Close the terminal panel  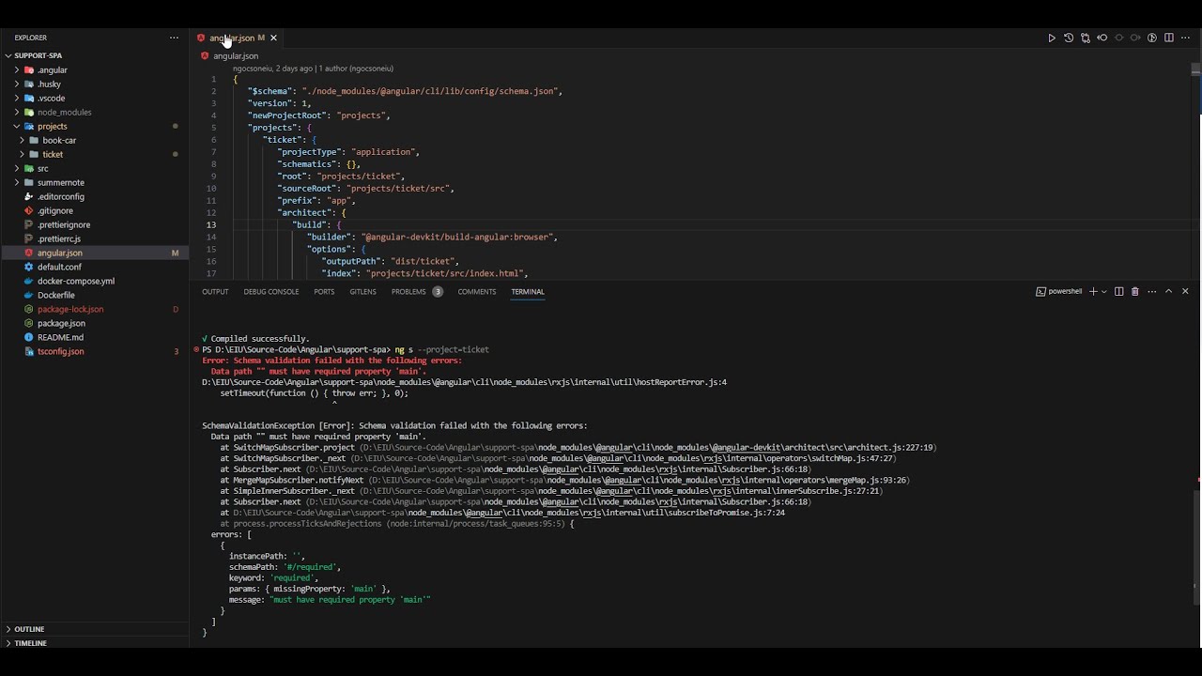coord(1185,292)
